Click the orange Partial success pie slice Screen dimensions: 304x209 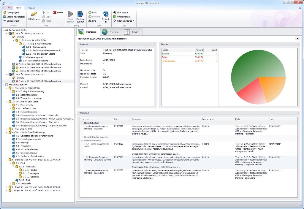[x=273, y=87]
